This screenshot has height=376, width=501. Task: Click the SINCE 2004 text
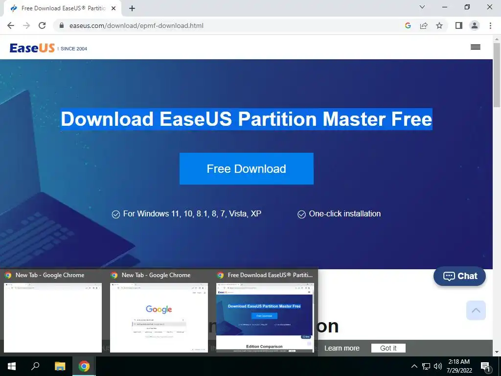click(x=74, y=48)
